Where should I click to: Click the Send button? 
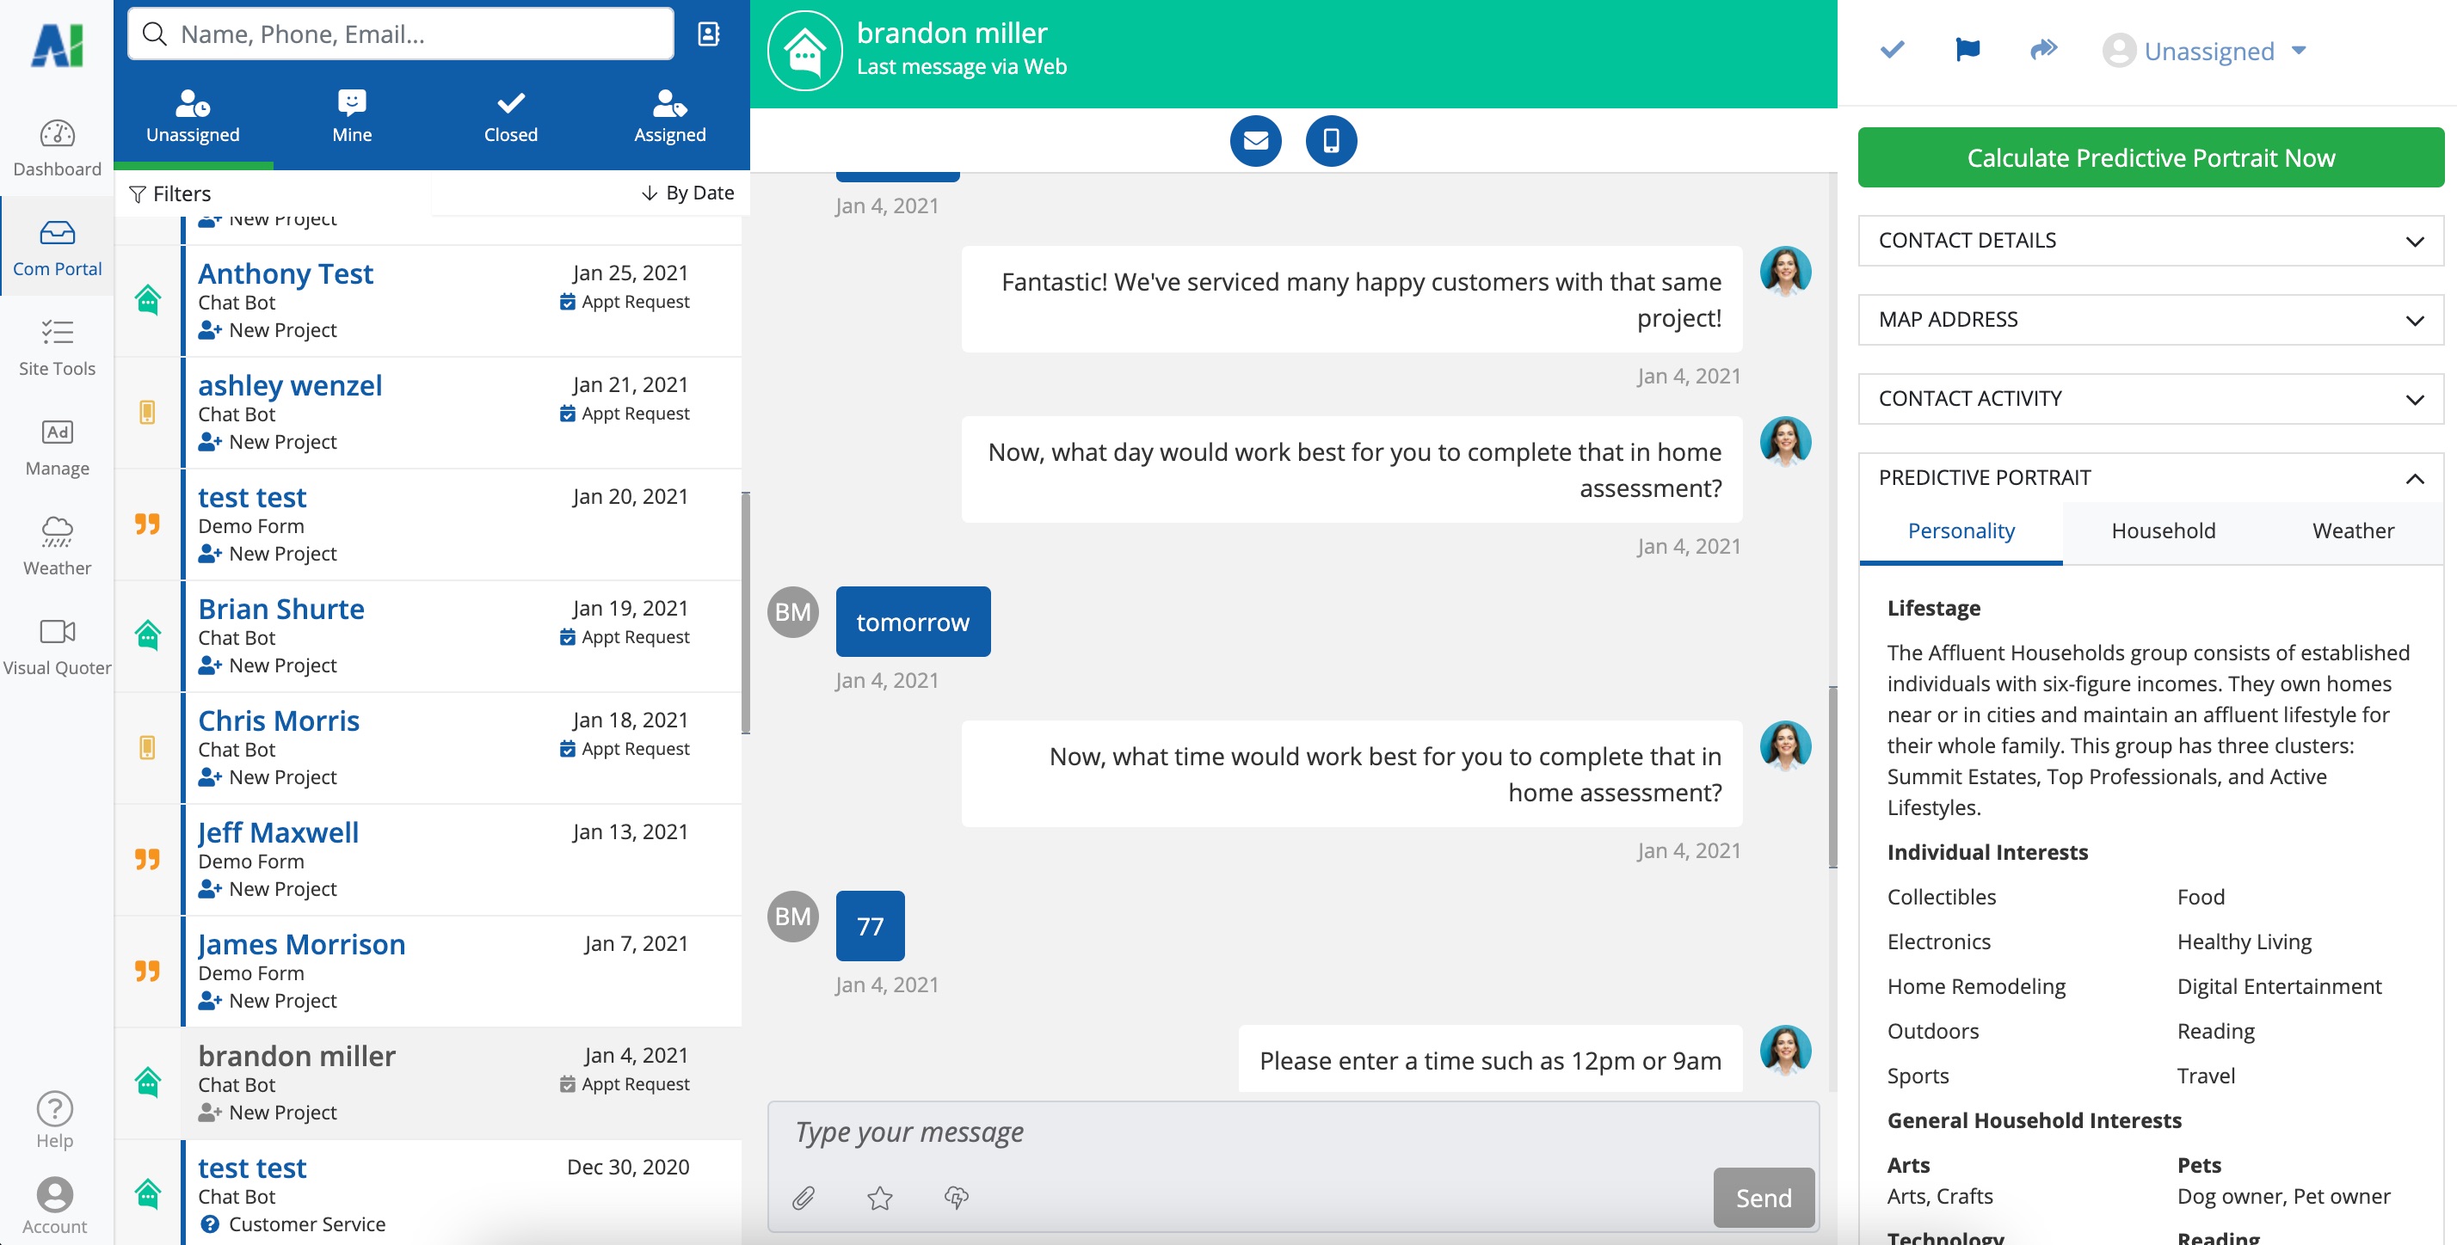tap(1763, 1198)
